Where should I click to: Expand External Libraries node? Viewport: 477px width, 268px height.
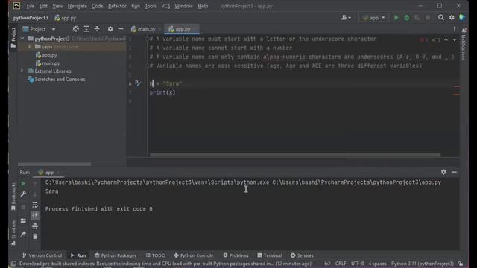(x=22, y=71)
